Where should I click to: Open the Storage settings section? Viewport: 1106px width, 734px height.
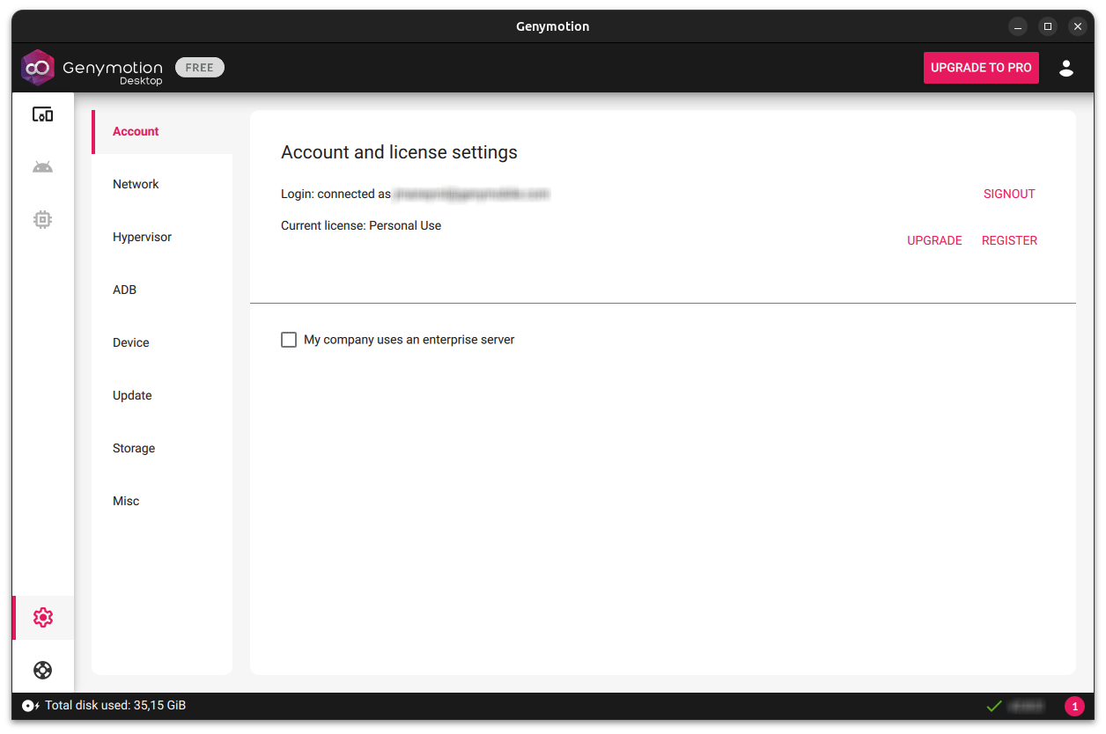(134, 448)
